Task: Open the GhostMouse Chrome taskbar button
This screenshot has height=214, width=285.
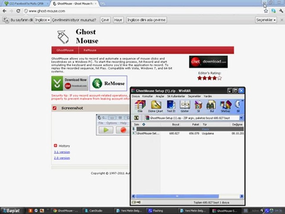Action: click(65, 210)
